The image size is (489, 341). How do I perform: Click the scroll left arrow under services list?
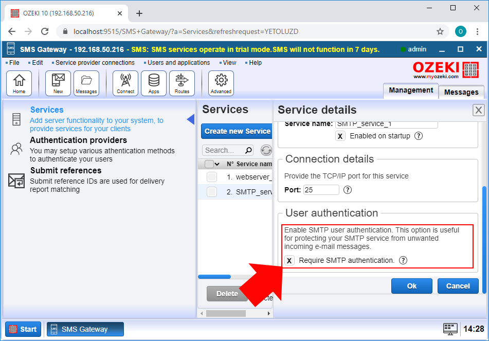(x=202, y=313)
